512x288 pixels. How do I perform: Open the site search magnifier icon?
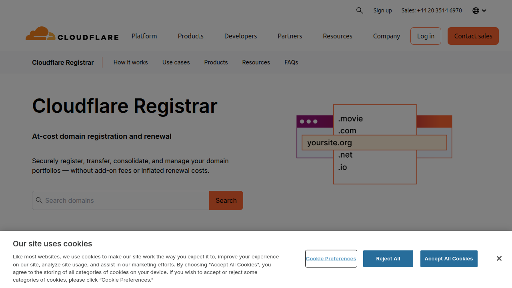point(360,10)
